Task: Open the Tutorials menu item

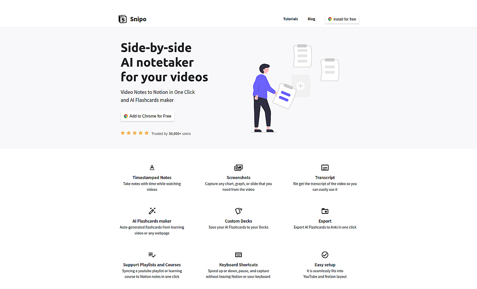Action: pyautogui.click(x=291, y=19)
